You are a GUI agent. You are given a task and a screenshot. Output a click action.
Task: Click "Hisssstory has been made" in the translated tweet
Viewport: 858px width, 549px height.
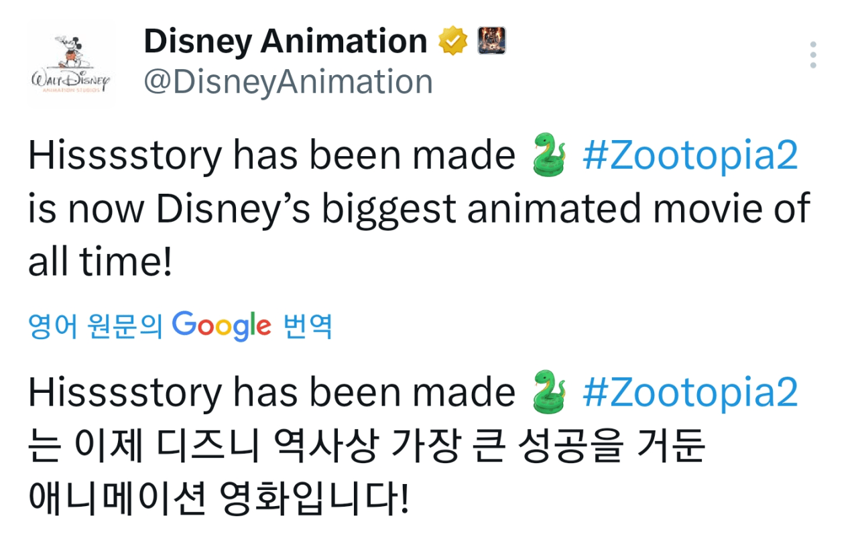(271, 393)
